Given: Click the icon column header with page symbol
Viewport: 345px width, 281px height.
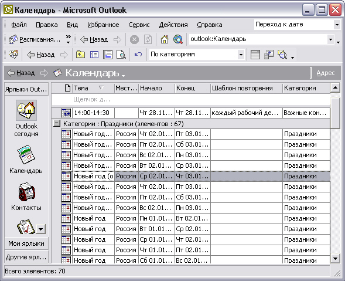Looking at the screenshot, I should point(67,88).
